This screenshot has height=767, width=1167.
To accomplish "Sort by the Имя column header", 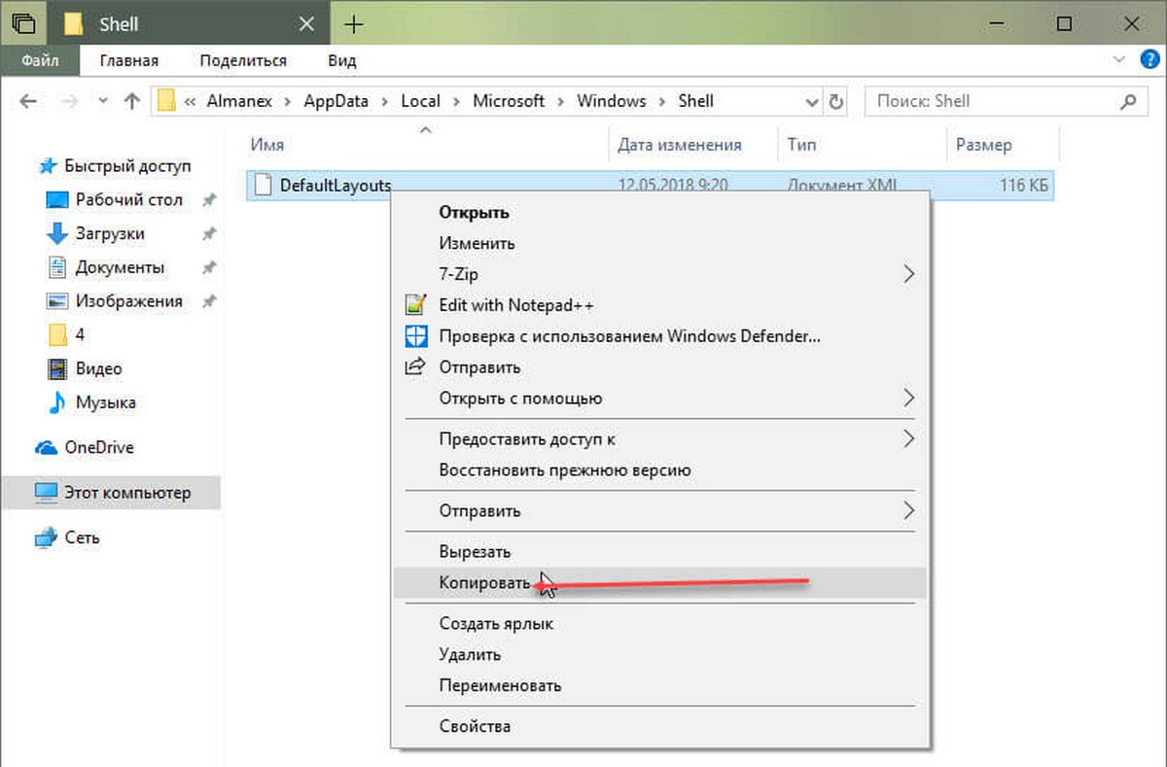I will click(266, 145).
